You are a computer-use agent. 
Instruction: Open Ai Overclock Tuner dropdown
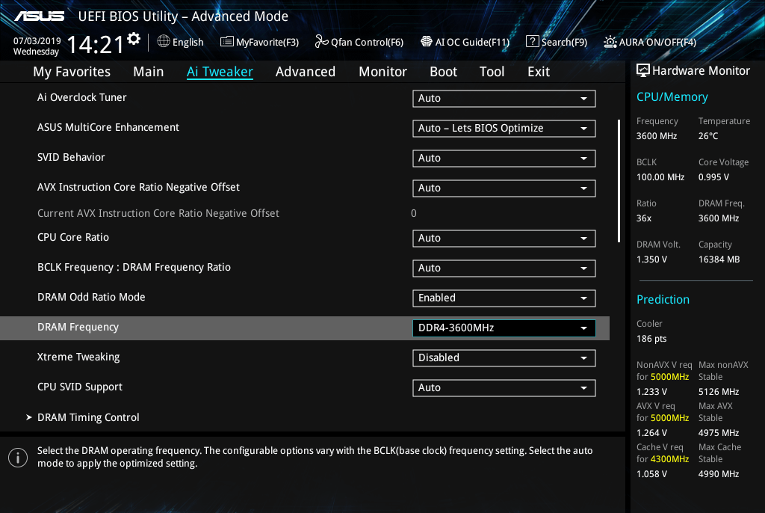(x=504, y=98)
